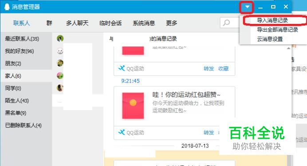Select 我的好友(96) group
Image resolution: width=307 pixels, height=166 pixels.
point(26,51)
